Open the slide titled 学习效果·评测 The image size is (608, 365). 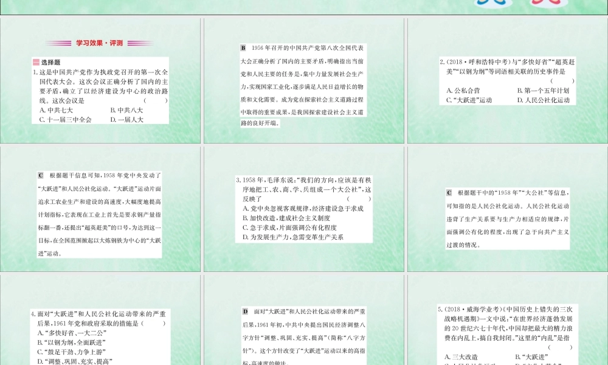[100, 81]
